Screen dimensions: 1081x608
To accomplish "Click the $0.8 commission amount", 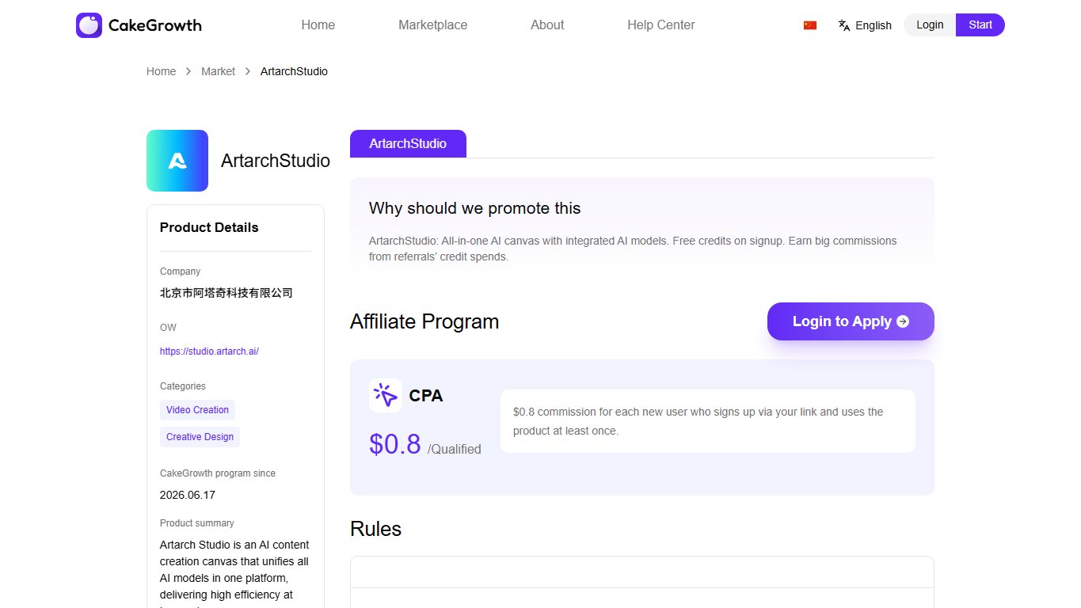I will pos(395,444).
